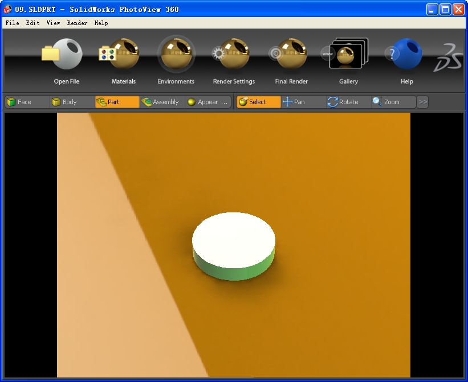The width and height of the screenshot is (468, 382).
Task: Switch selection mode to Face
Action: (x=27, y=102)
